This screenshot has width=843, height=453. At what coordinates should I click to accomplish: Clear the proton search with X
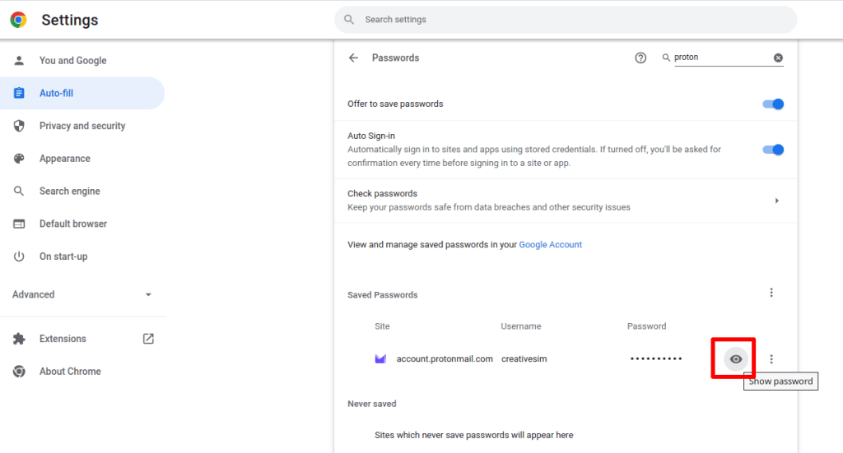778,58
